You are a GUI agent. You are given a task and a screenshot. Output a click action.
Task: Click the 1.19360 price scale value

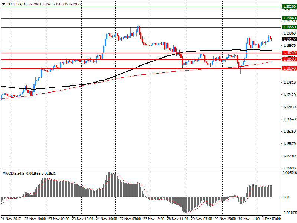(x=289, y=33)
